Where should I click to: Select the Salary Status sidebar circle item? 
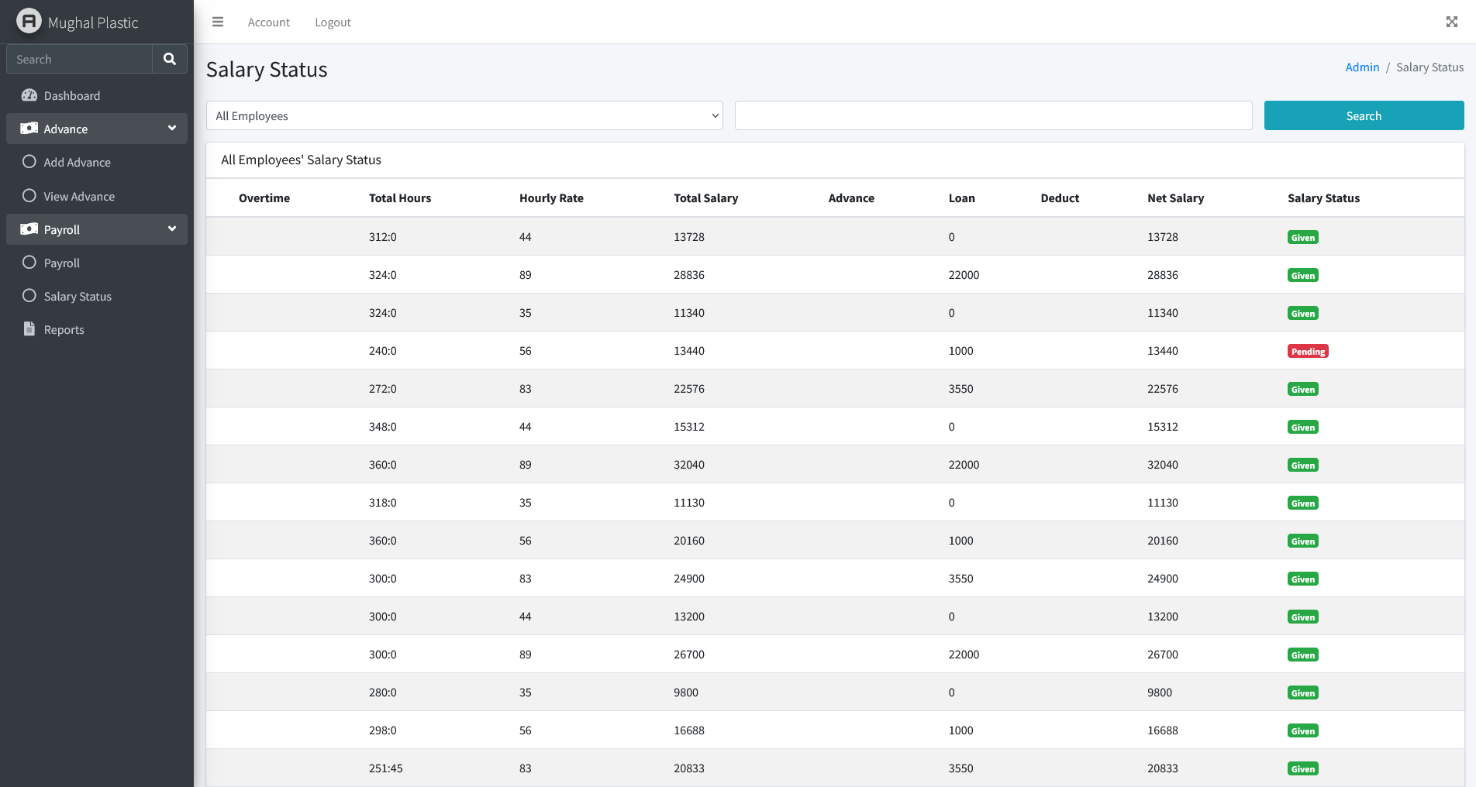[29, 296]
